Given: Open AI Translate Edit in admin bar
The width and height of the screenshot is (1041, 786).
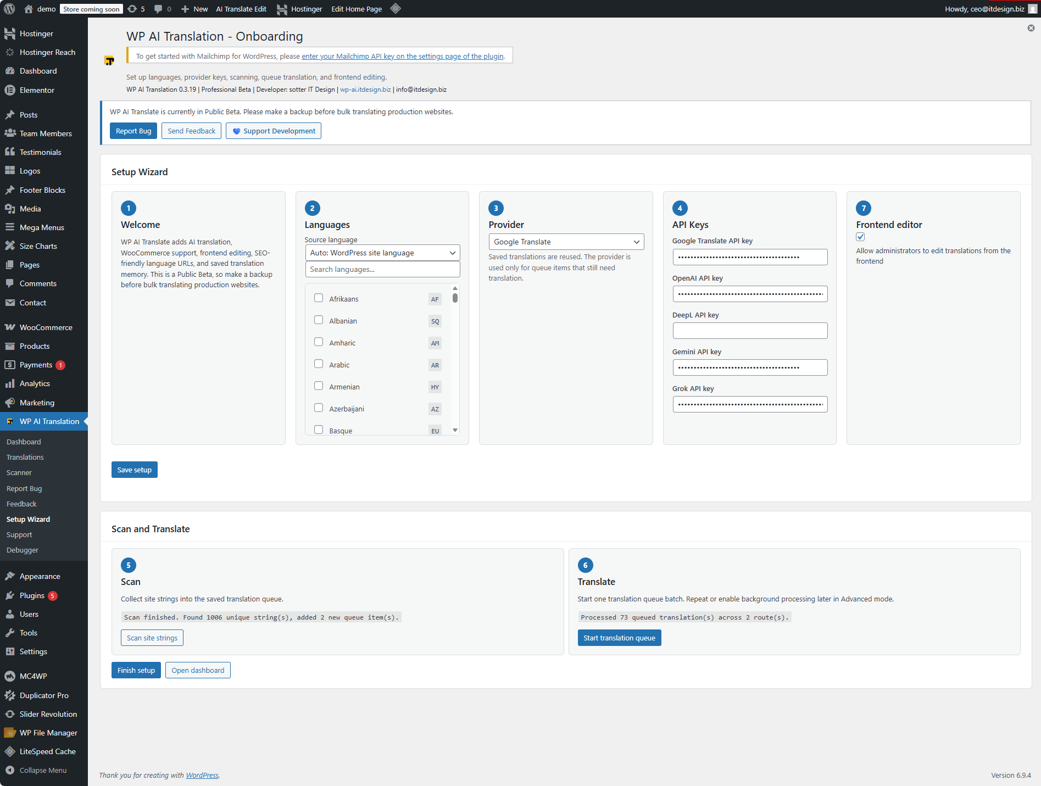Looking at the screenshot, I should coord(241,9).
